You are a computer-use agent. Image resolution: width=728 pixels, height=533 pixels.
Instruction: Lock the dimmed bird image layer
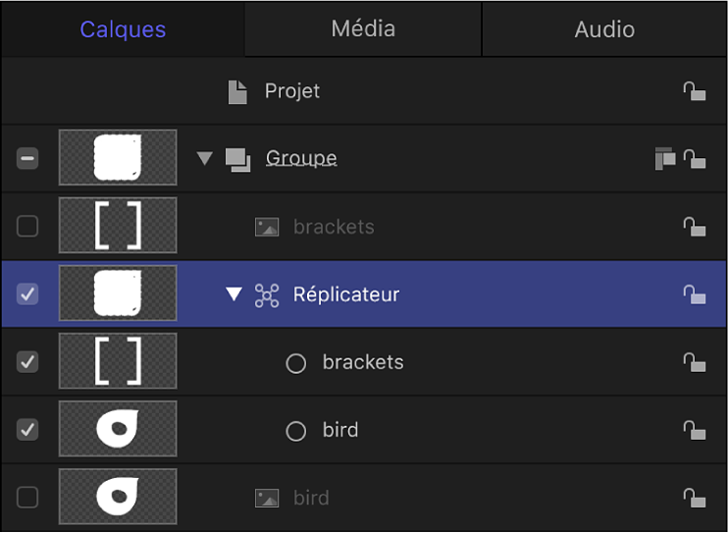(695, 498)
